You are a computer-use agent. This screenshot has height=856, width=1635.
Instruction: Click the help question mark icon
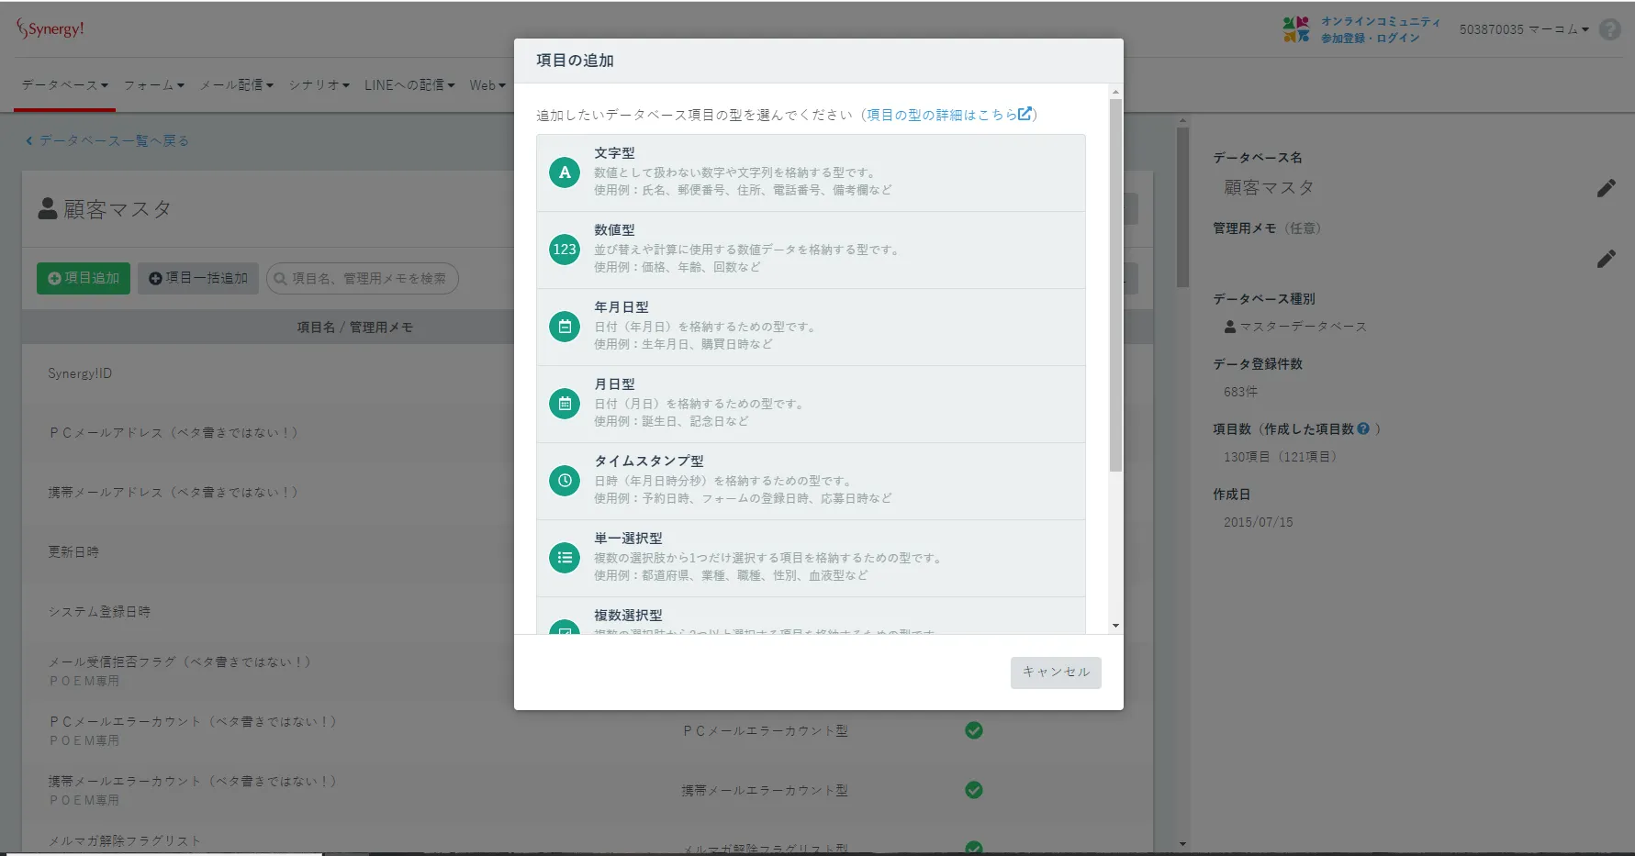(x=1609, y=29)
